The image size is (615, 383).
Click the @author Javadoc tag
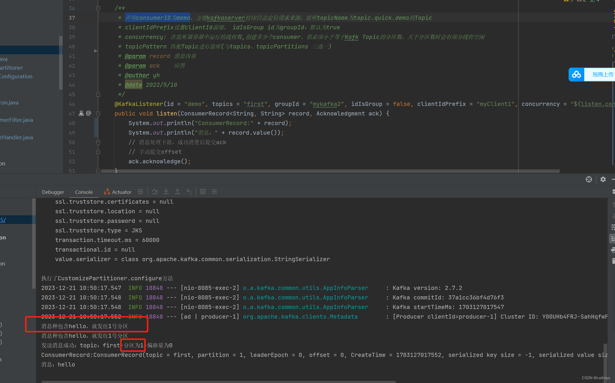[137, 75]
